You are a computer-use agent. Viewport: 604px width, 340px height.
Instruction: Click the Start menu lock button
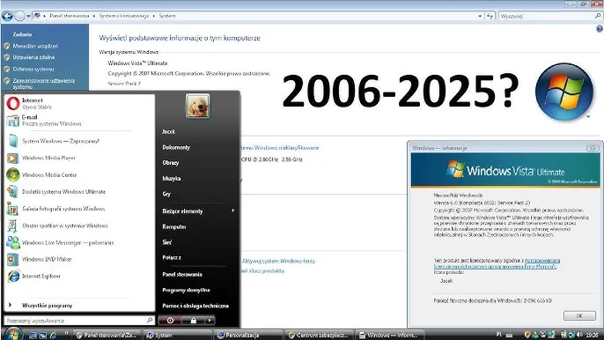(x=194, y=321)
